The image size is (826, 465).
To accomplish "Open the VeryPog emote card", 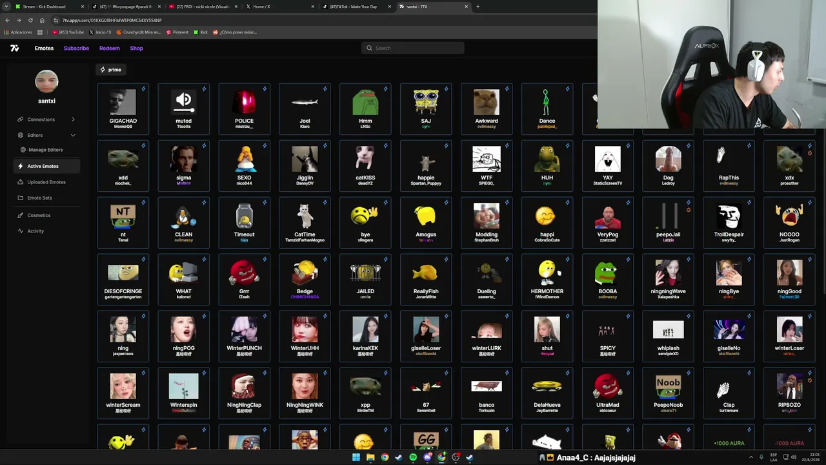I will [608, 222].
